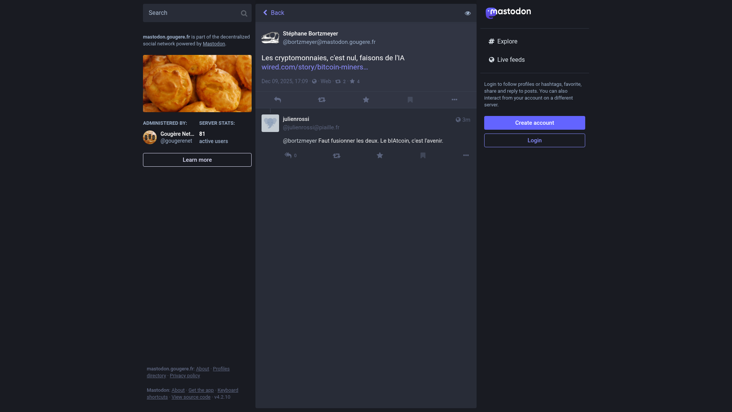Open the gougères server banner image

197,84
